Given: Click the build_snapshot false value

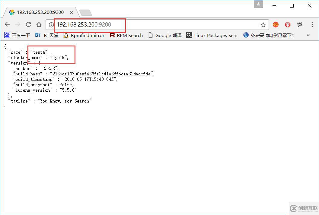Looking at the screenshot, I should (x=66, y=85).
